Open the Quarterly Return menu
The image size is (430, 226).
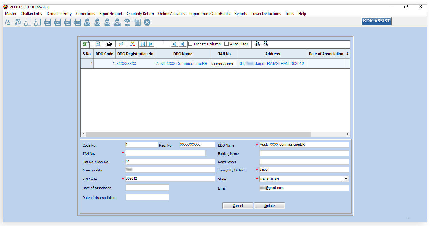coord(140,14)
